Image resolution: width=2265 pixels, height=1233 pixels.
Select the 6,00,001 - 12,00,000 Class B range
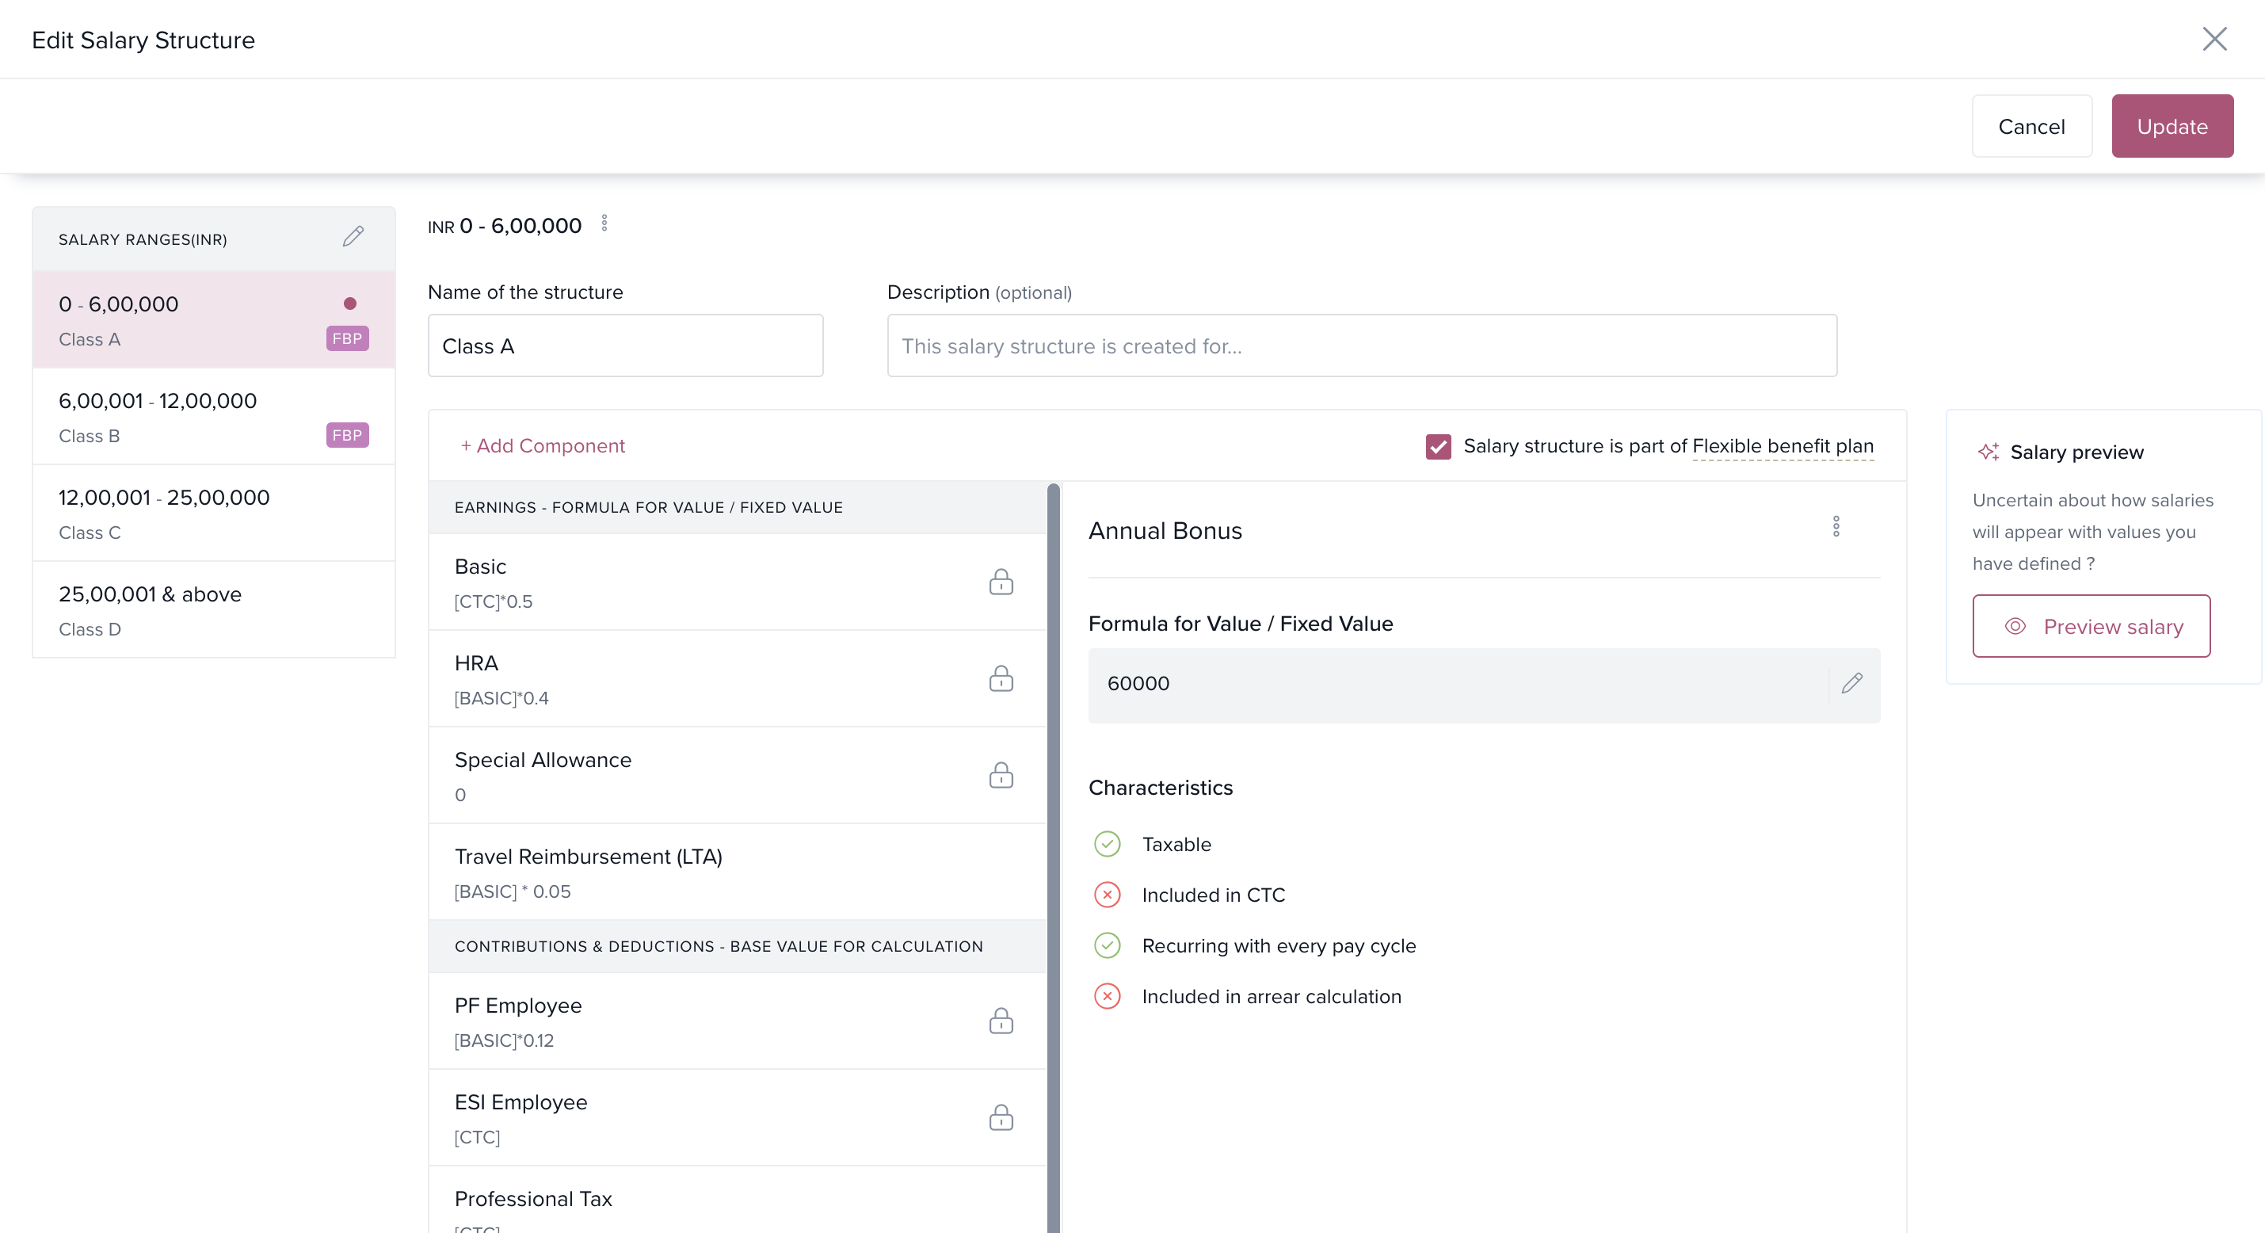pos(213,417)
